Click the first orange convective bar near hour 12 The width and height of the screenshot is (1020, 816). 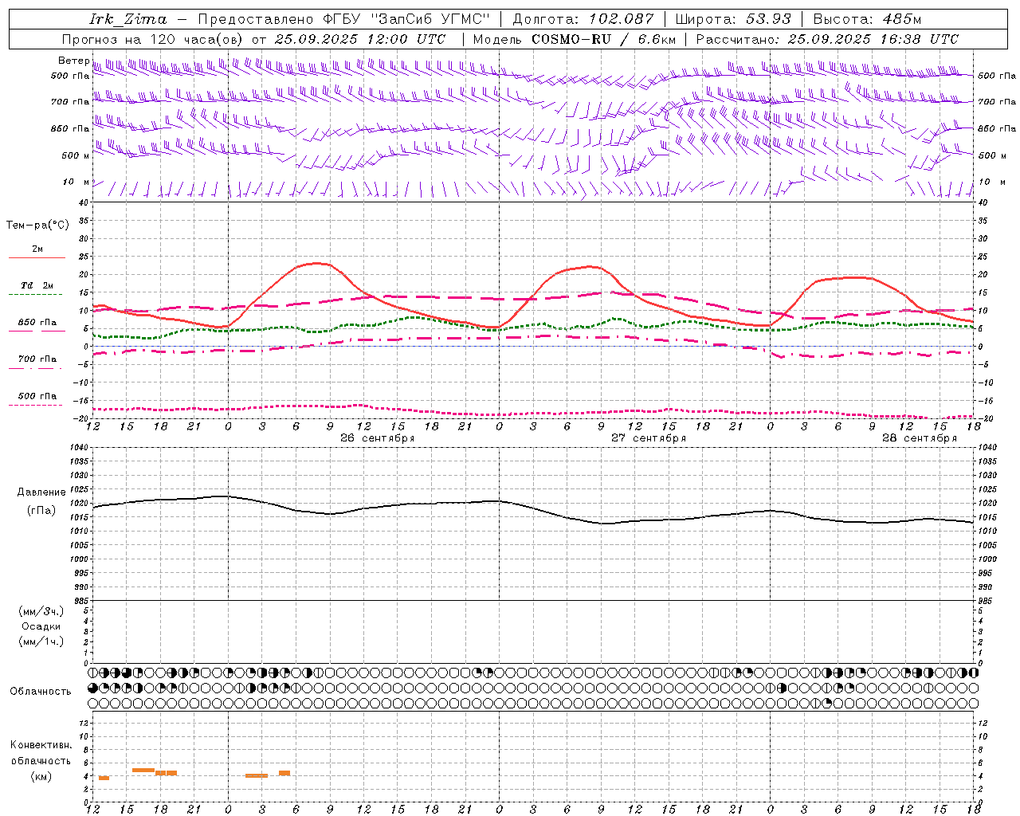(104, 778)
